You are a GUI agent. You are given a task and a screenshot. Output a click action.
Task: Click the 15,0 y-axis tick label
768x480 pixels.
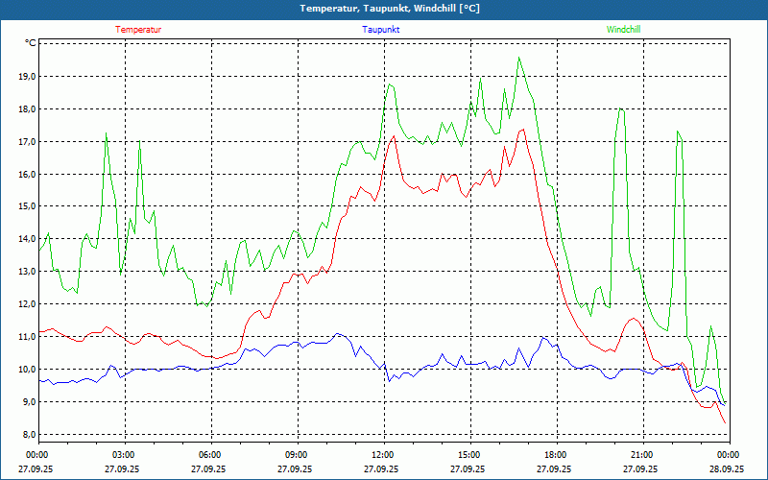click(26, 206)
